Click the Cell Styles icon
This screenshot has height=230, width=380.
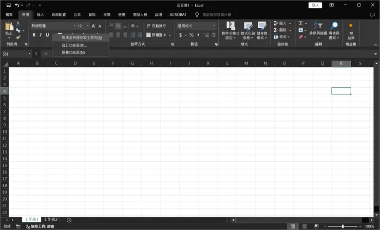coord(262,26)
